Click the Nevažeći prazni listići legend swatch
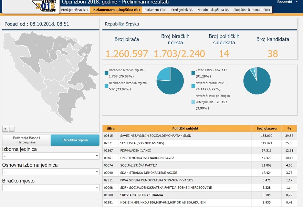 tap(193, 86)
